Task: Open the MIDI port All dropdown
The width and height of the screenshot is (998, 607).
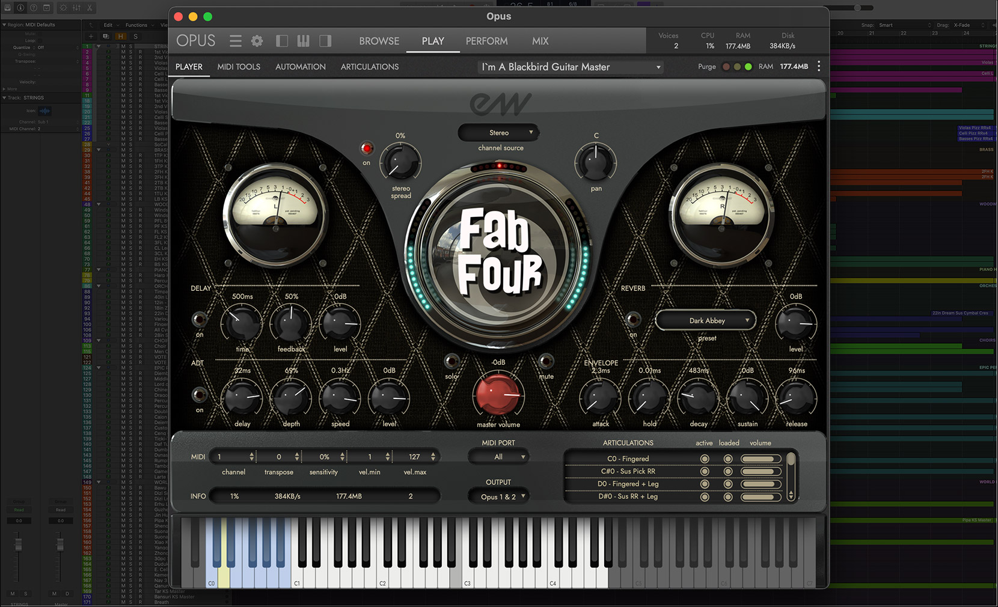Action: pyautogui.click(x=498, y=457)
